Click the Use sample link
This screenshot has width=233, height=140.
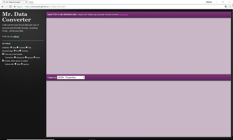tap(123, 15)
